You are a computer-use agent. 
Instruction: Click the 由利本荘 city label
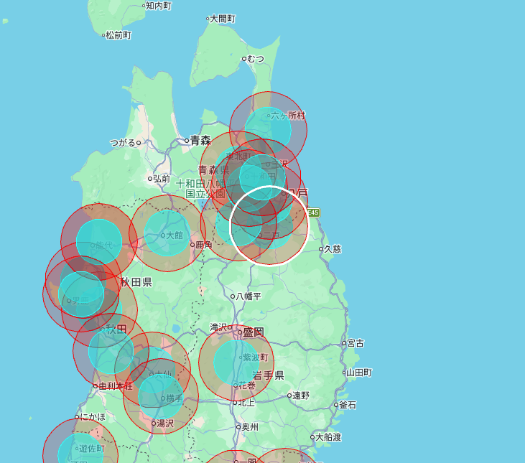(116, 386)
